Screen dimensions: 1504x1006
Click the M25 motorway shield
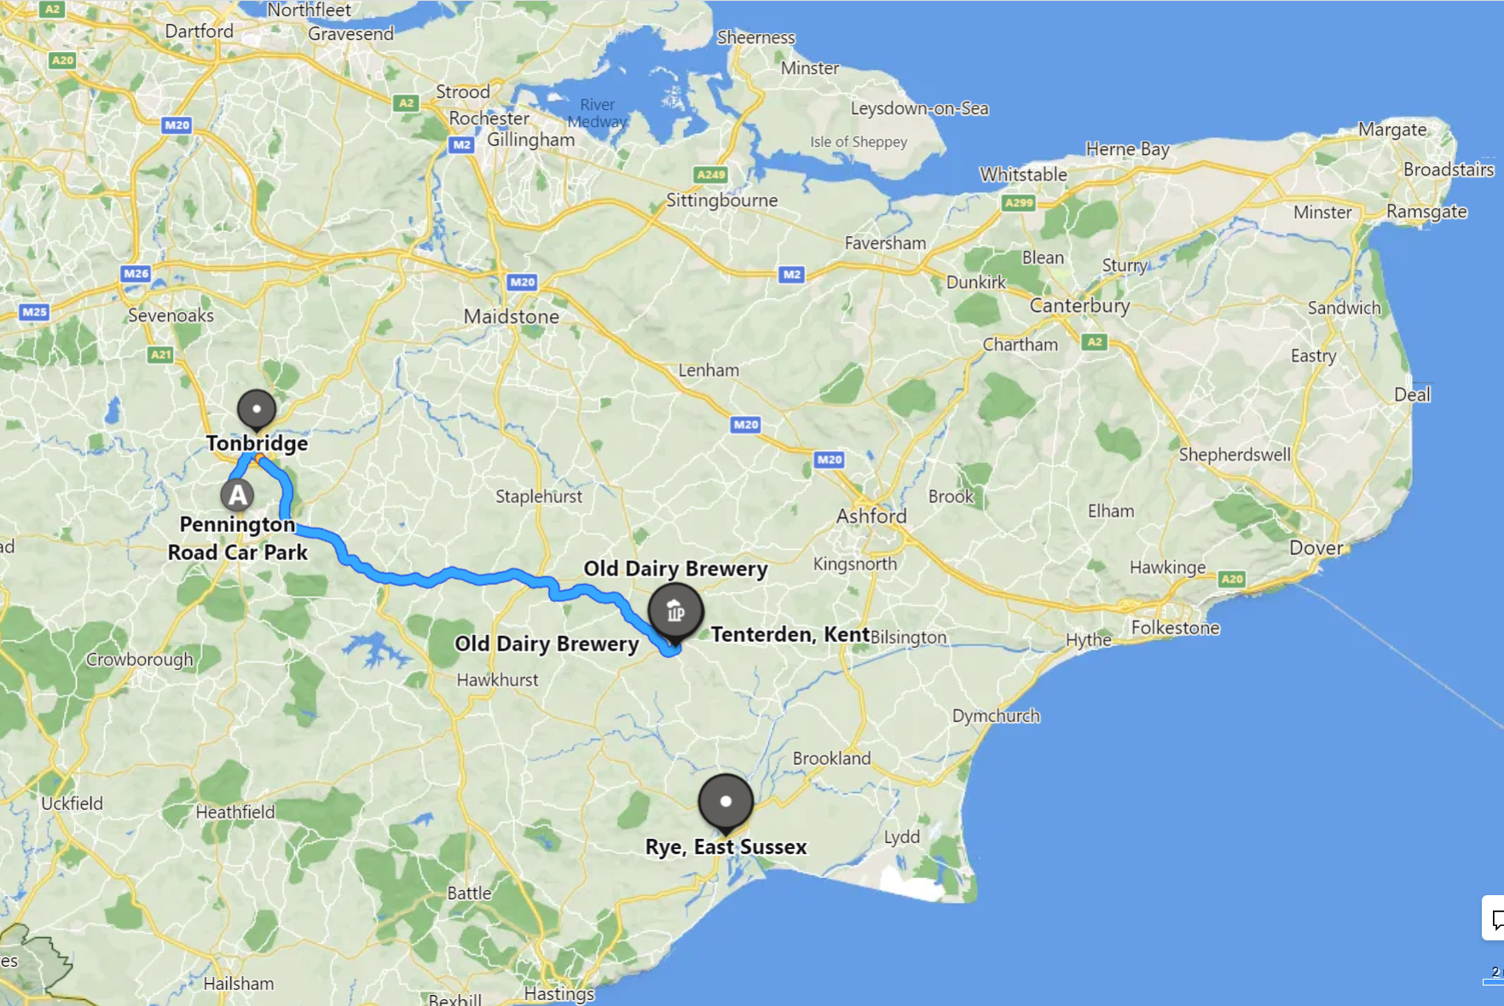[x=34, y=311]
